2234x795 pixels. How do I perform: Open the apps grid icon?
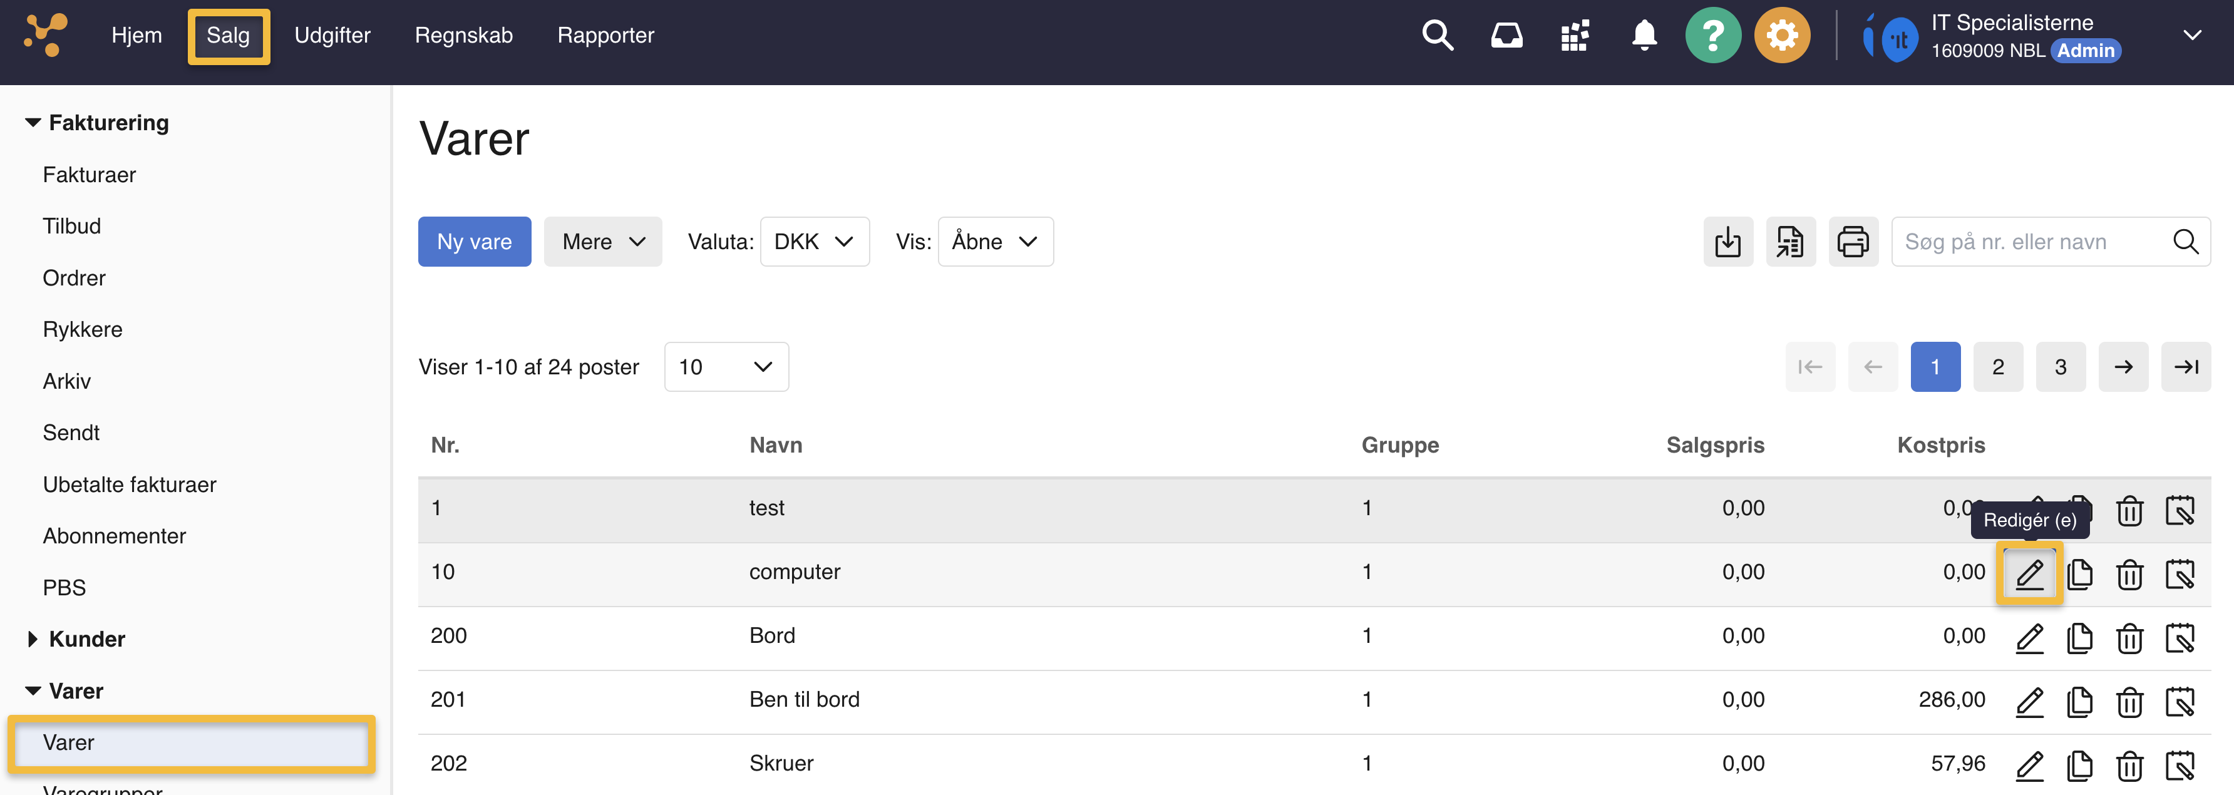coord(1574,36)
